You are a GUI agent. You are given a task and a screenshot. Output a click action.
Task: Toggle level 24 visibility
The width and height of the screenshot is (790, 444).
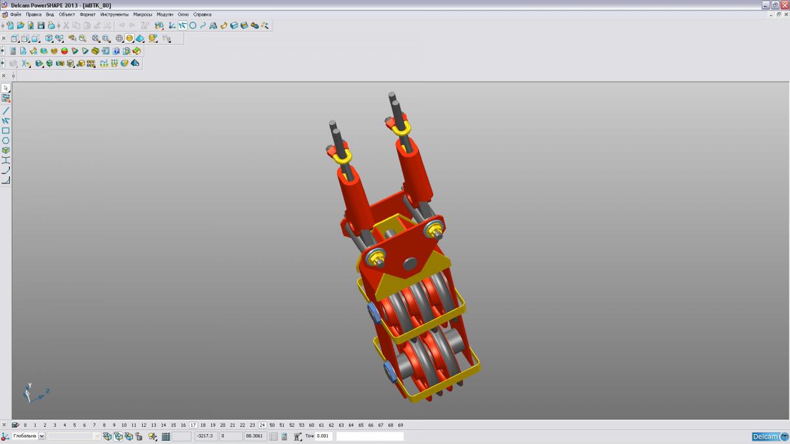click(262, 425)
